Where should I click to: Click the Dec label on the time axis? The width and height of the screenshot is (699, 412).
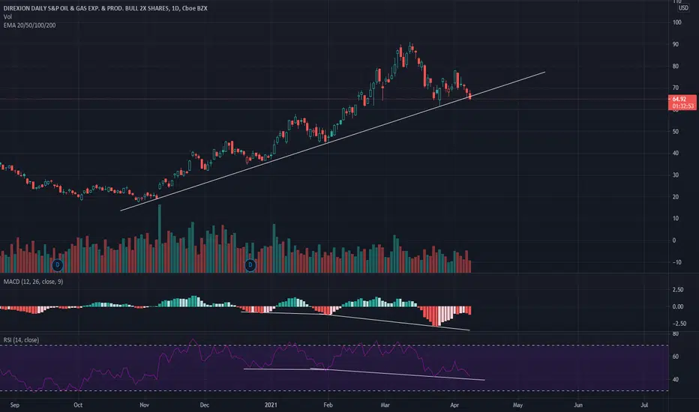point(204,405)
